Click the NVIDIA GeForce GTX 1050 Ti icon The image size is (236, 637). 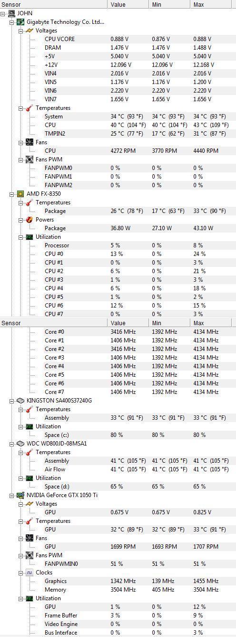coord(20,495)
